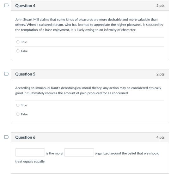Viewport: 177px width, 177px height.
Task: Select False for Question 5
Action: pyautogui.click(x=18, y=114)
